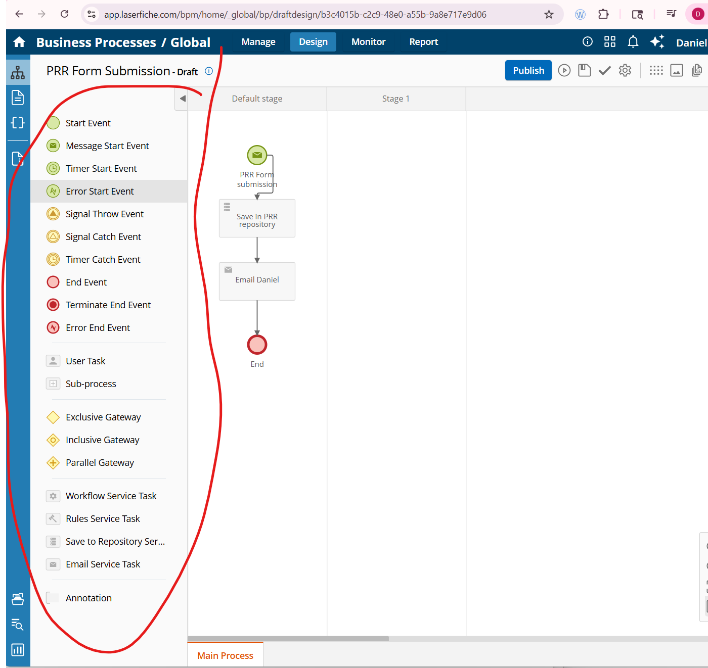Choose Sub-process from the palette
The image size is (708, 668).
coord(109,384)
